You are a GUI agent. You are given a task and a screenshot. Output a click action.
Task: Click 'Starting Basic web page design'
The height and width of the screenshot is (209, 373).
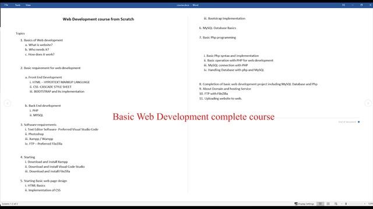[45, 181]
